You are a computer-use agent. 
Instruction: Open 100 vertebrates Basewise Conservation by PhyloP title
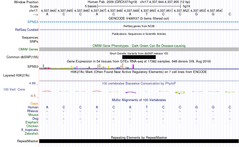point(139,84)
